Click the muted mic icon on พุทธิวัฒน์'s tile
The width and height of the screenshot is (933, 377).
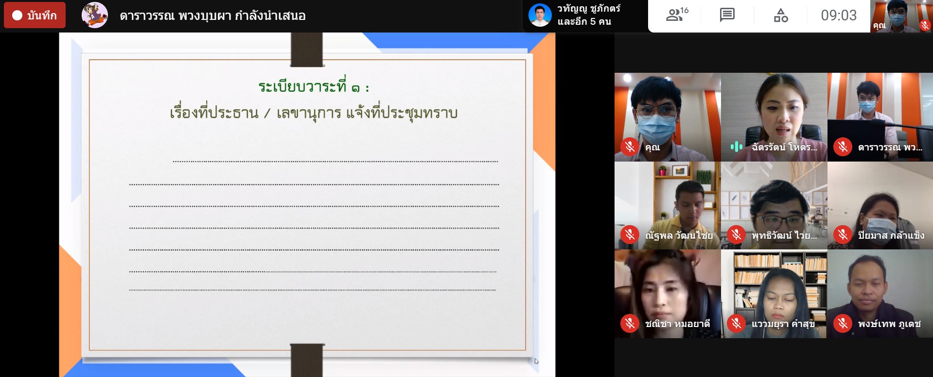point(736,235)
